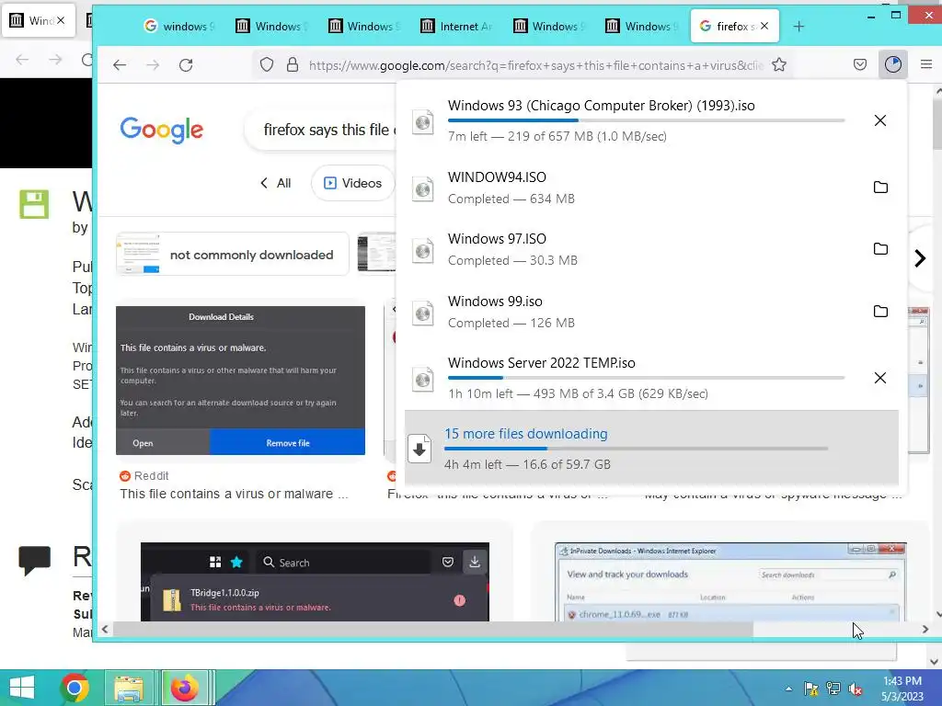Switch to the 'windows' Google tab
The image size is (942, 706).
coord(178,27)
